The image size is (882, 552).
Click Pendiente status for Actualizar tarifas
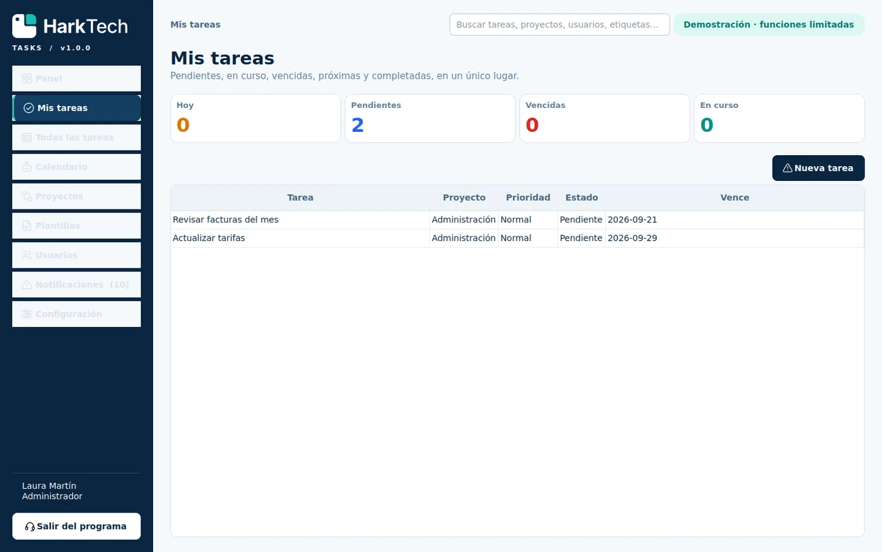pos(581,238)
